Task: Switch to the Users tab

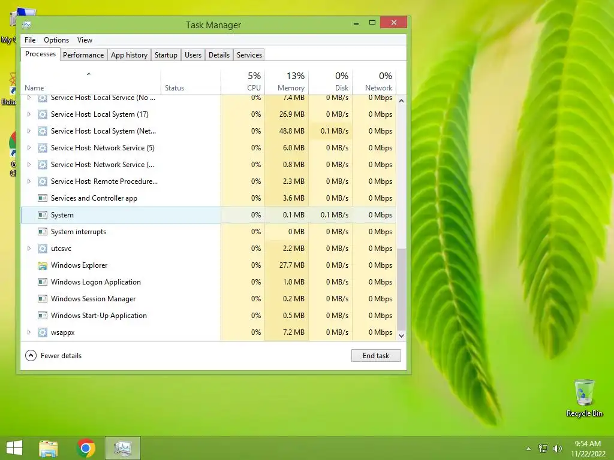Action: point(193,55)
